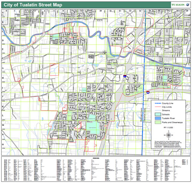Image resolution: width=192 pixels, height=184 pixels.
Task: Click the row label 'A' on the map grid
Action: (3, 13)
